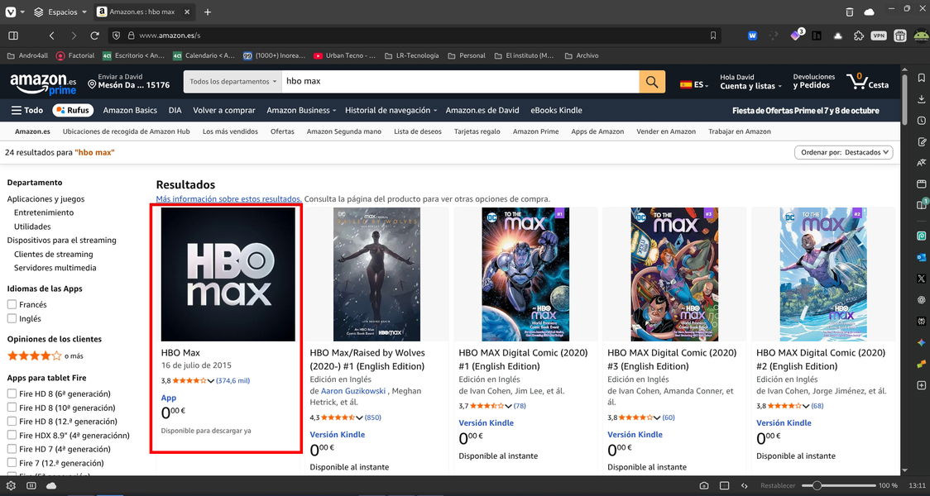Viewport: 930px width, 496px height.
Task: Open Todos los departamentos dropdown
Action: [x=233, y=82]
